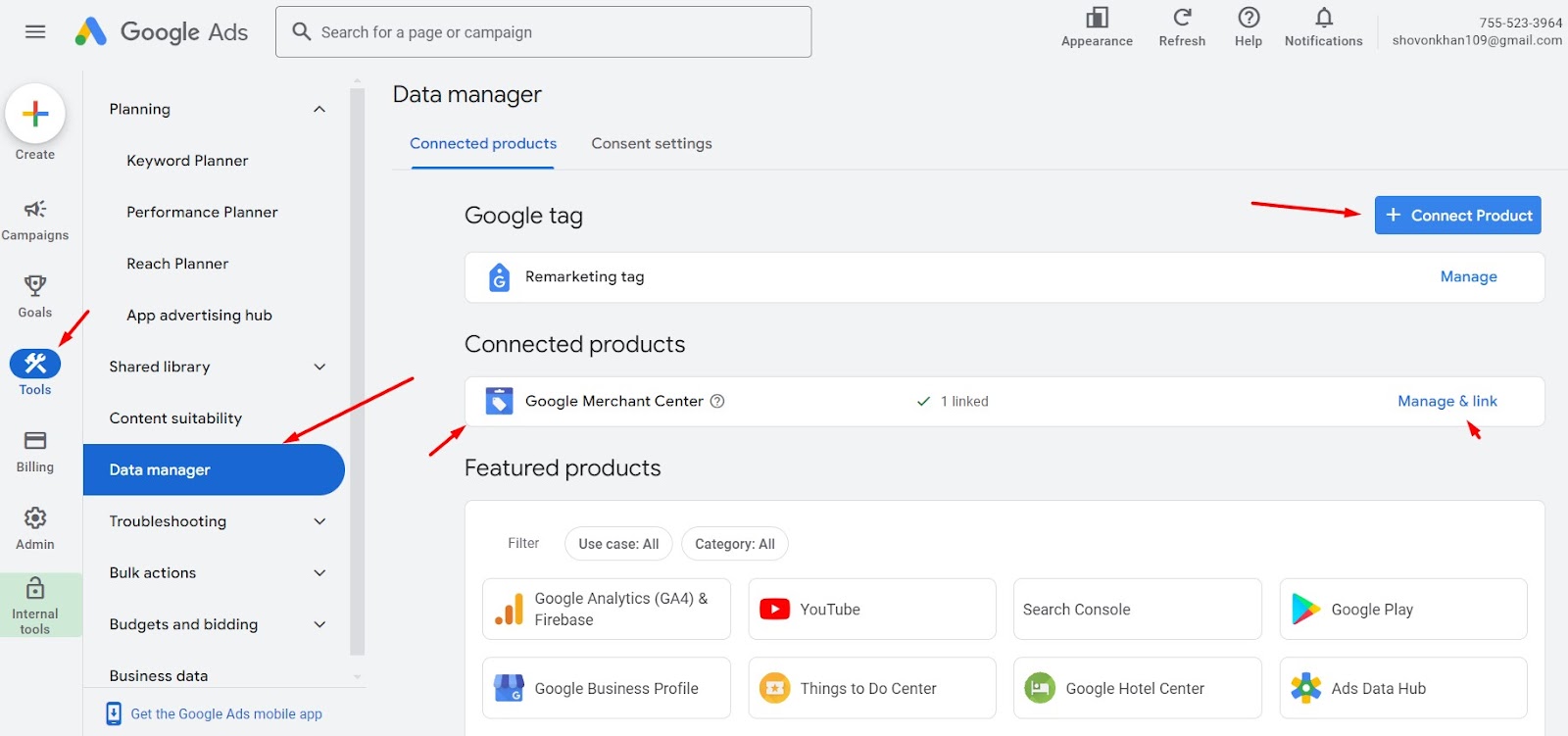
Task: Click the Things to Do Center icon
Action: [x=774, y=688]
